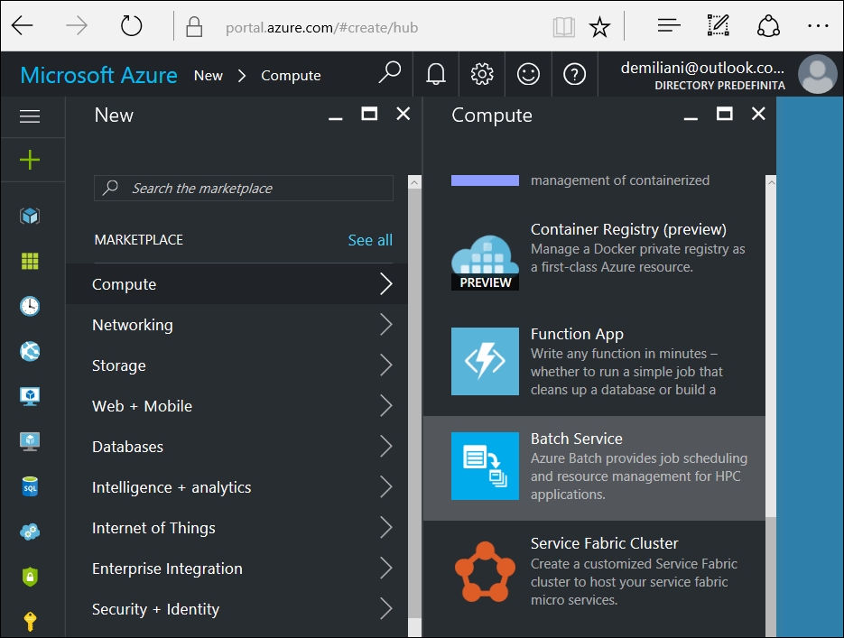Viewport: 844px width, 638px height.
Task: Select Web + Mobile category
Action: (237, 406)
